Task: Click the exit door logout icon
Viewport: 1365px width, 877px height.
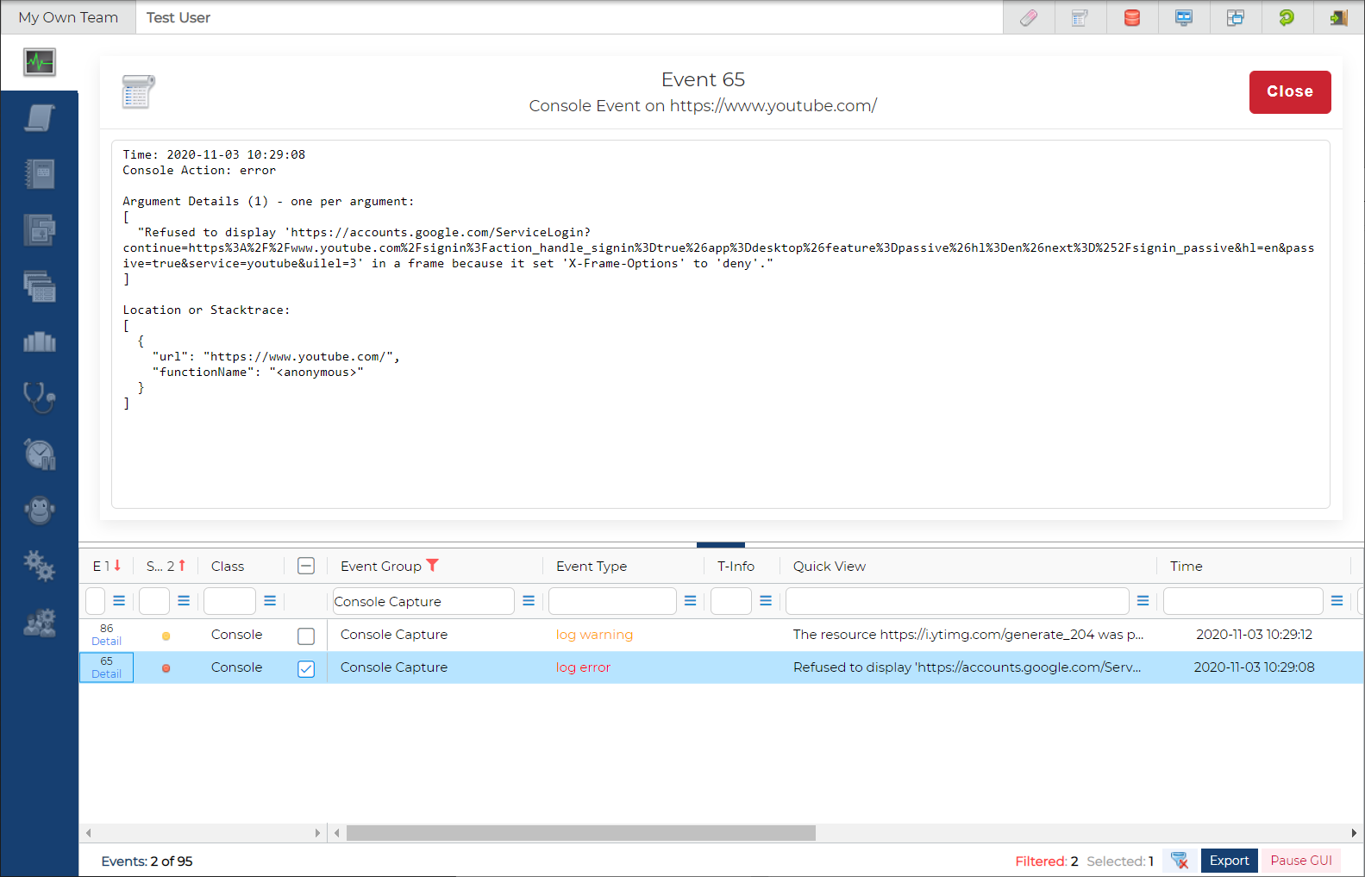Action: [1338, 17]
